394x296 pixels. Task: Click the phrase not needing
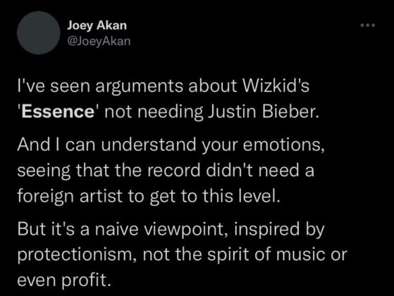tap(154, 112)
